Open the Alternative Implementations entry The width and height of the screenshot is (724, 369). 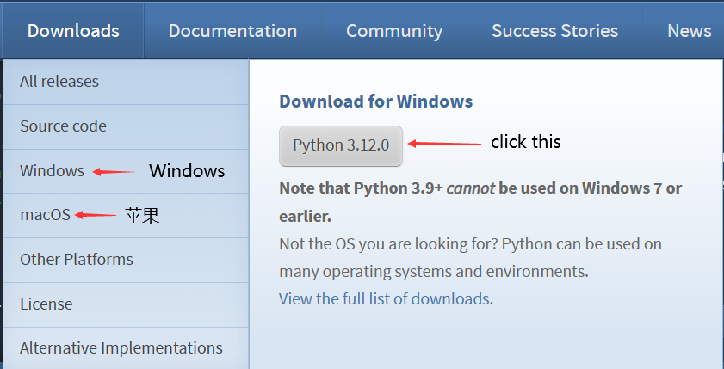pyautogui.click(x=126, y=347)
